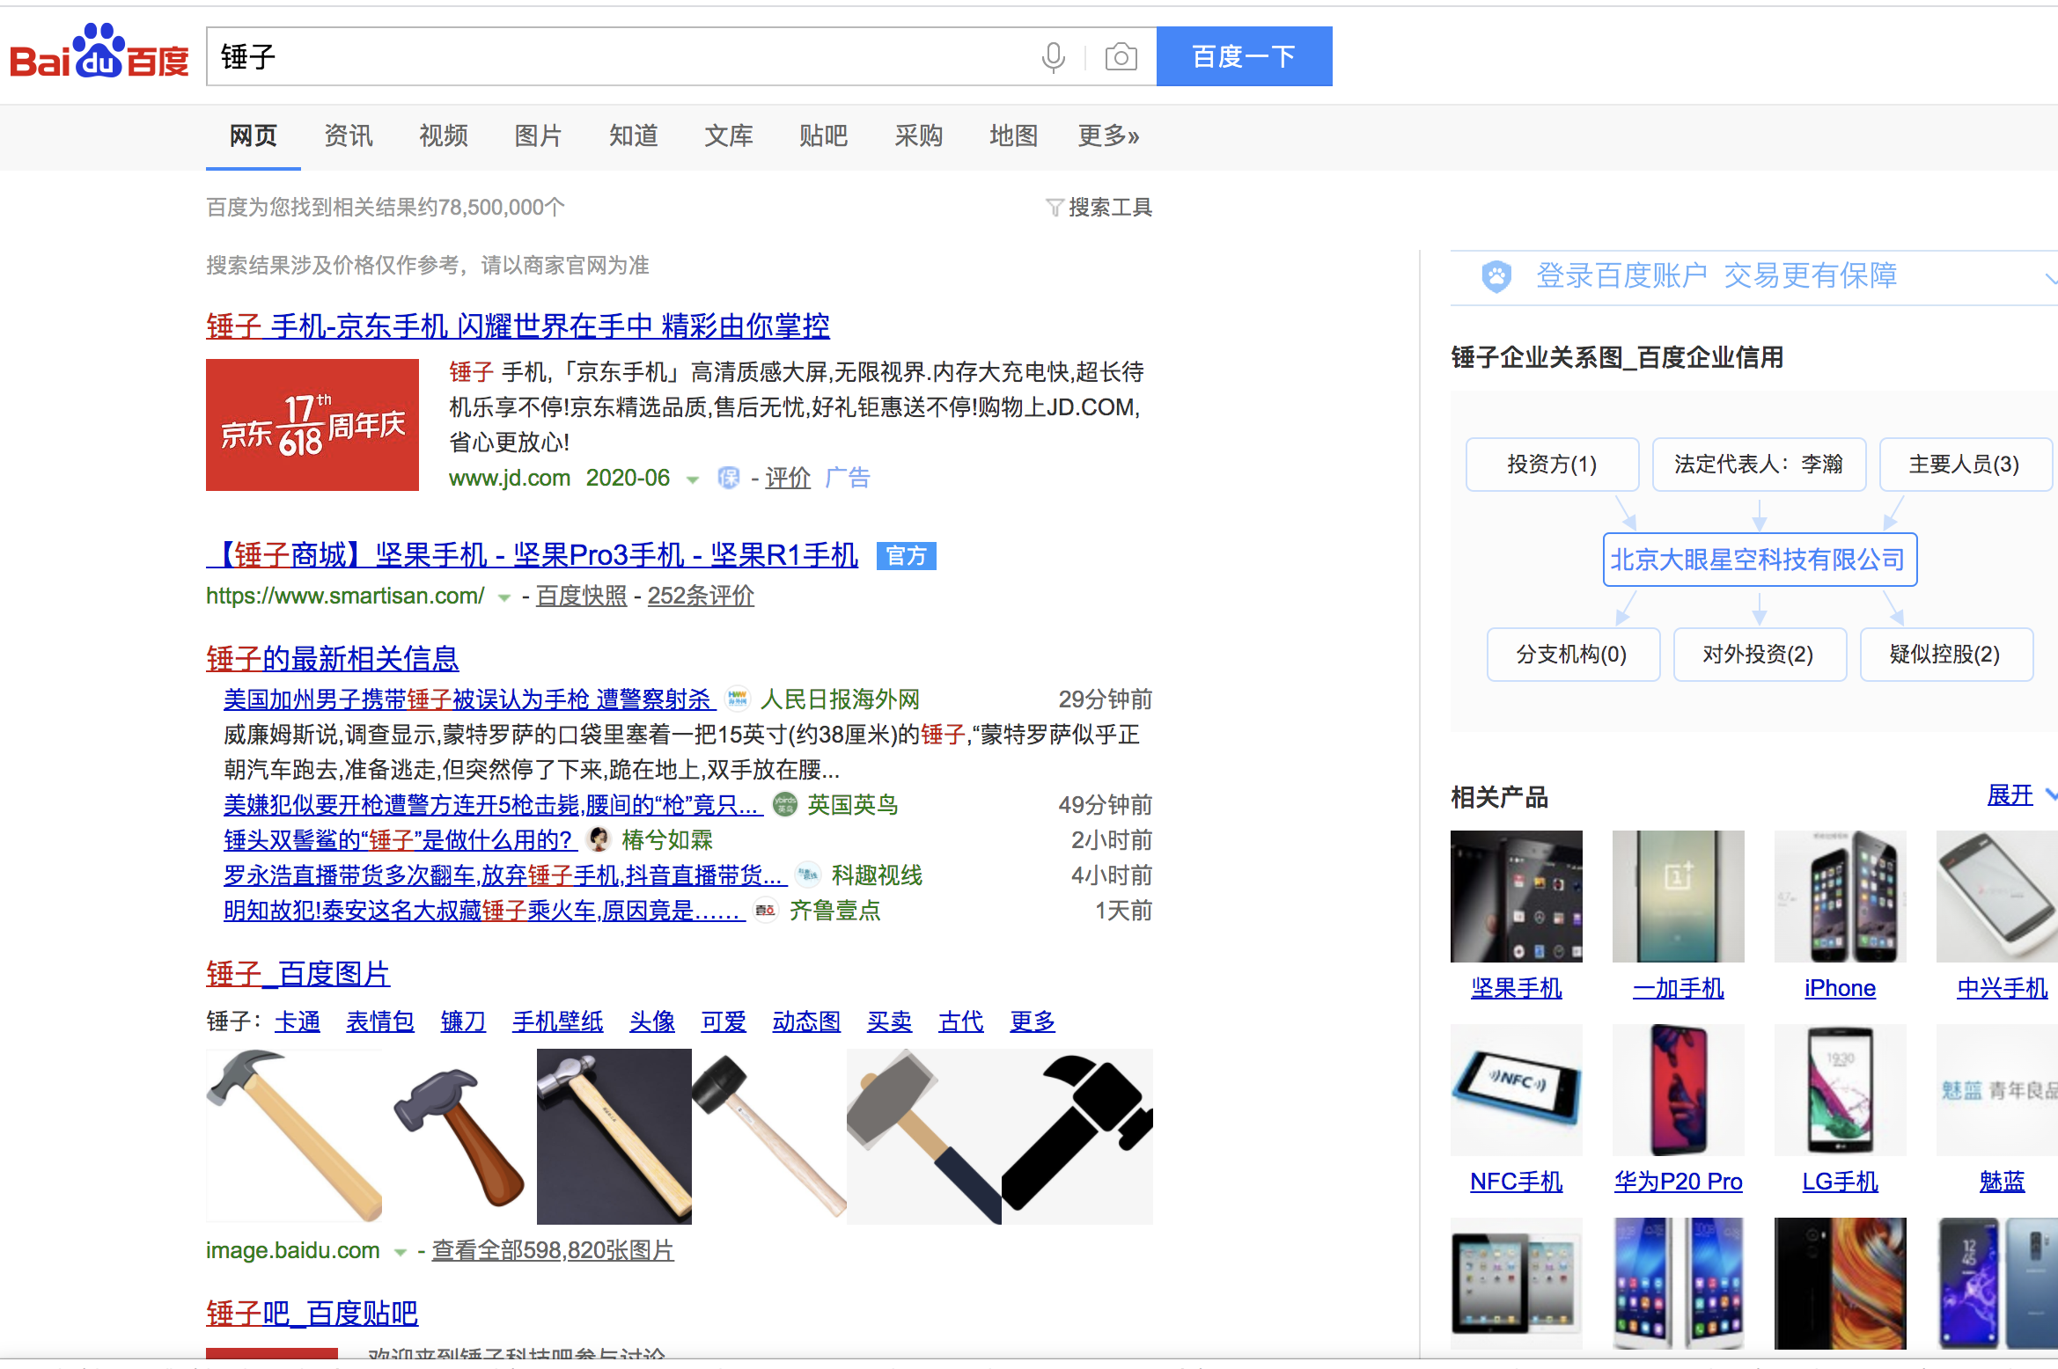Click the search tools funnel icon
The width and height of the screenshot is (2058, 1369).
tap(1054, 208)
